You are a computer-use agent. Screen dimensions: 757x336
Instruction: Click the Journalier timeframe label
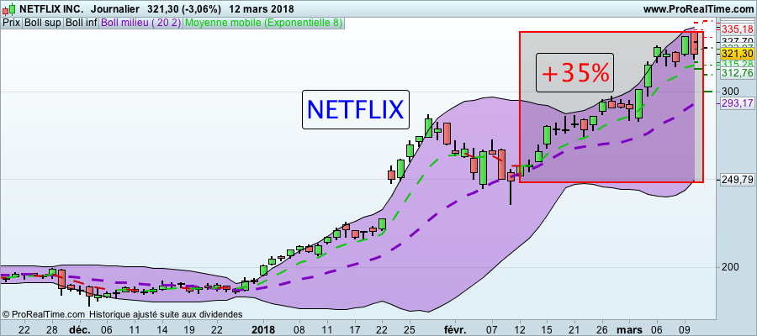coord(116,9)
